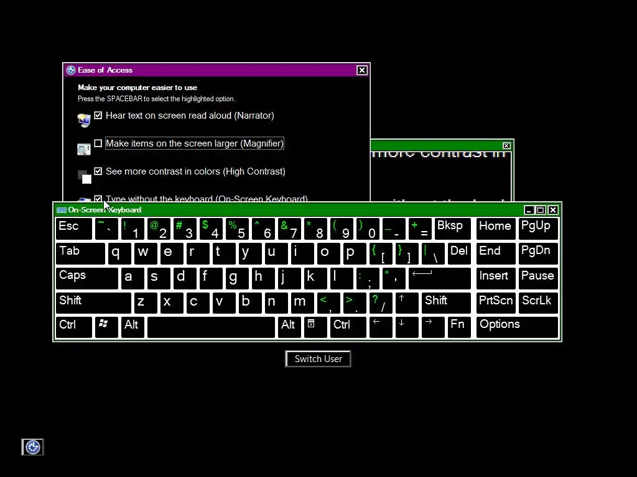Toggle the On-Screen Keyboard checkbox
This screenshot has height=477, width=637.
(x=98, y=198)
